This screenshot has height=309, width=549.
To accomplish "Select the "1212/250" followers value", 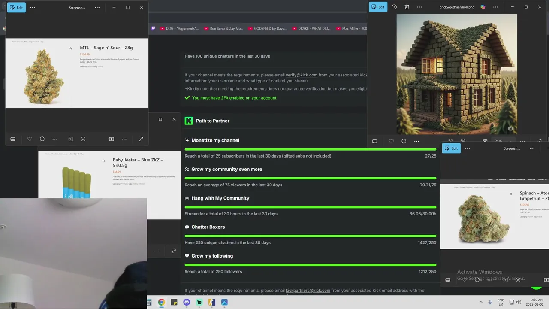I will pos(428,272).
